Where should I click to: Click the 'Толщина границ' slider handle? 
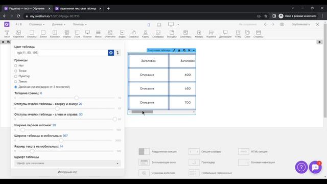(77, 98)
